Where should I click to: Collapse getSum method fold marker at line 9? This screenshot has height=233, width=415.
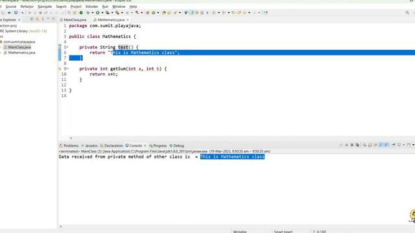(x=67, y=69)
